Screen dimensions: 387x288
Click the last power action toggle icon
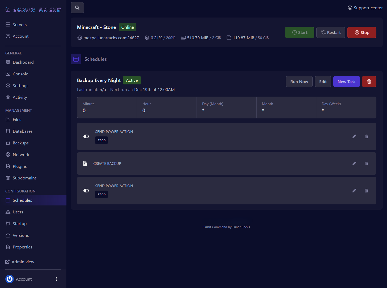(86, 191)
